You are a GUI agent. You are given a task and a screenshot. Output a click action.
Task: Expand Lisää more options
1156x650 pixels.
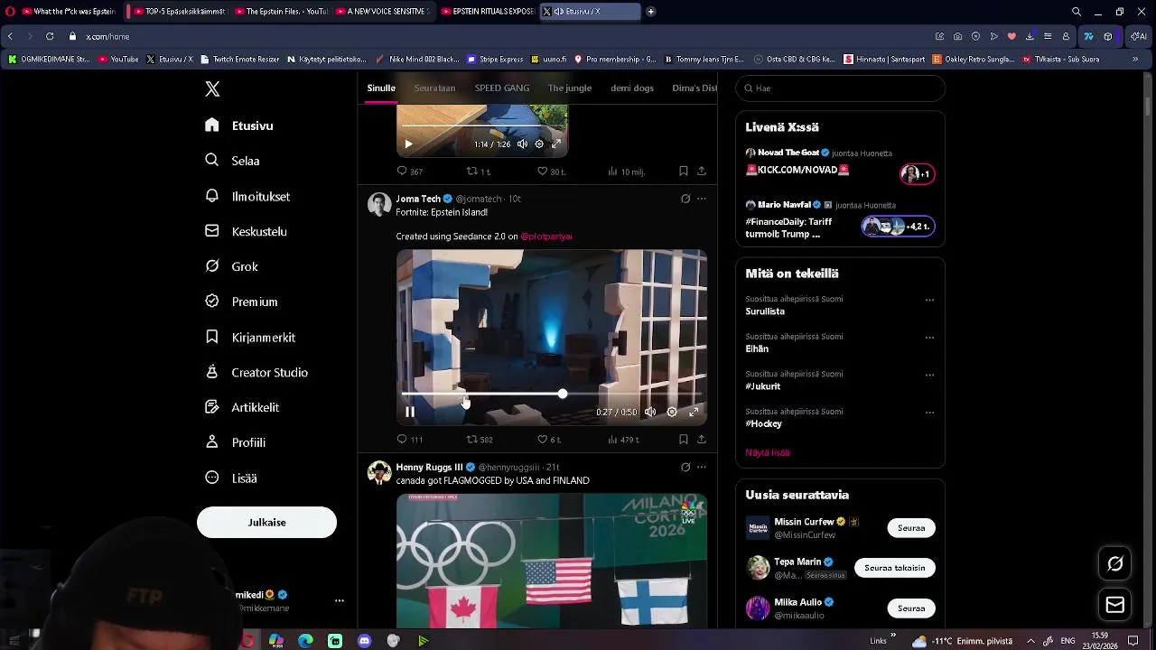[x=231, y=478]
